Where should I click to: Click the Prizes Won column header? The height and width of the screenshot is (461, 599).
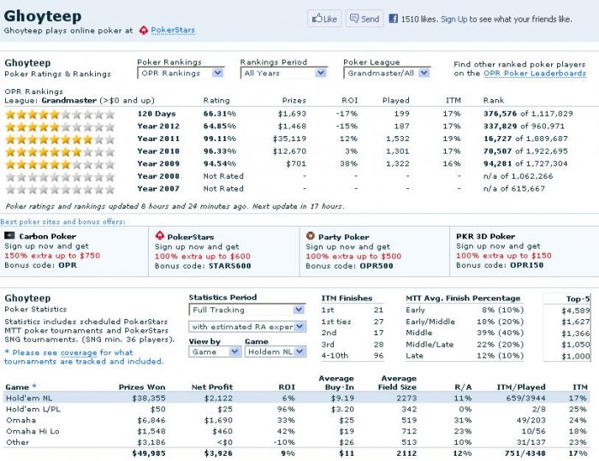coord(142,387)
